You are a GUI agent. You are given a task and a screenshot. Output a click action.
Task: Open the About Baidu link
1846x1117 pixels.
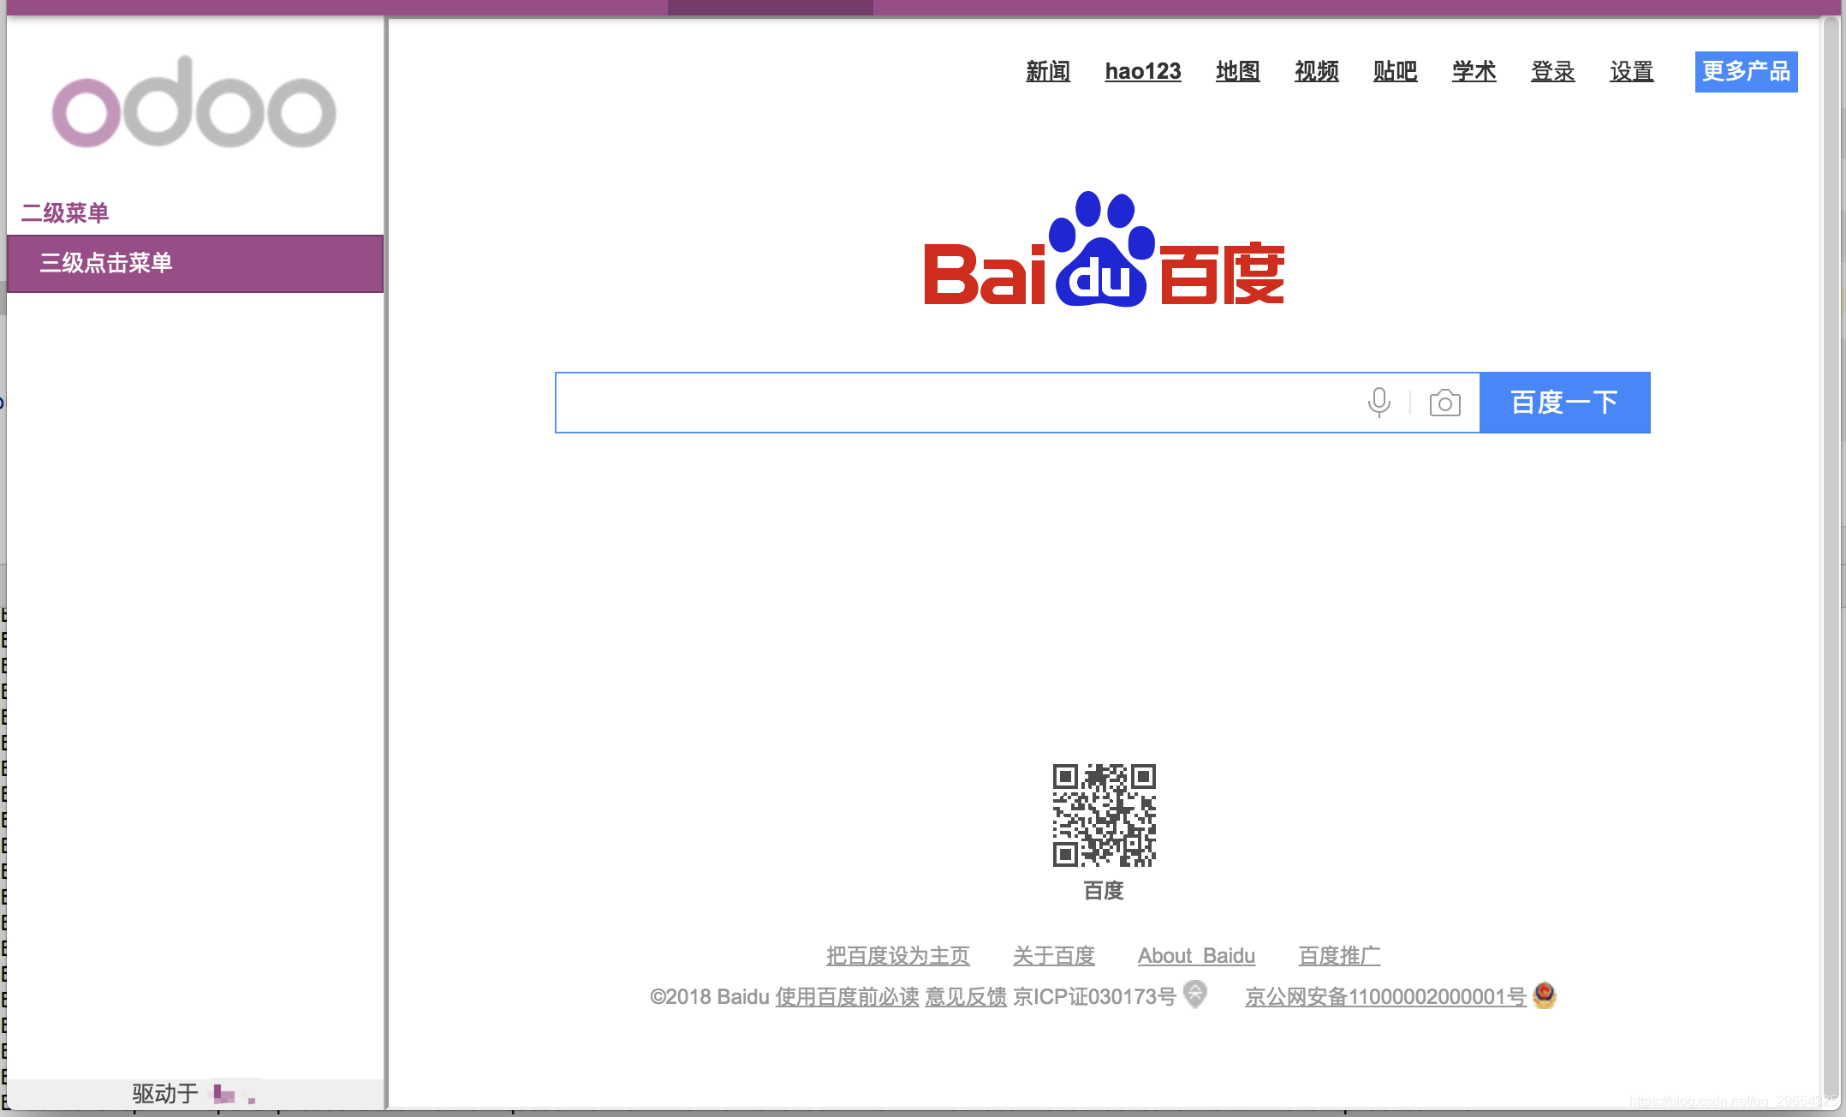[1196, 955]
